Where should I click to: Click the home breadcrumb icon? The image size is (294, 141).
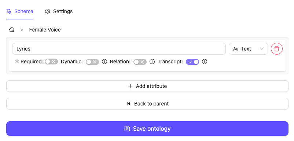tap(12, 30)
